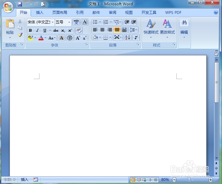222x184 pixels.
Task: Open the macro recording status bar icon
Action: tap(35, 180)
